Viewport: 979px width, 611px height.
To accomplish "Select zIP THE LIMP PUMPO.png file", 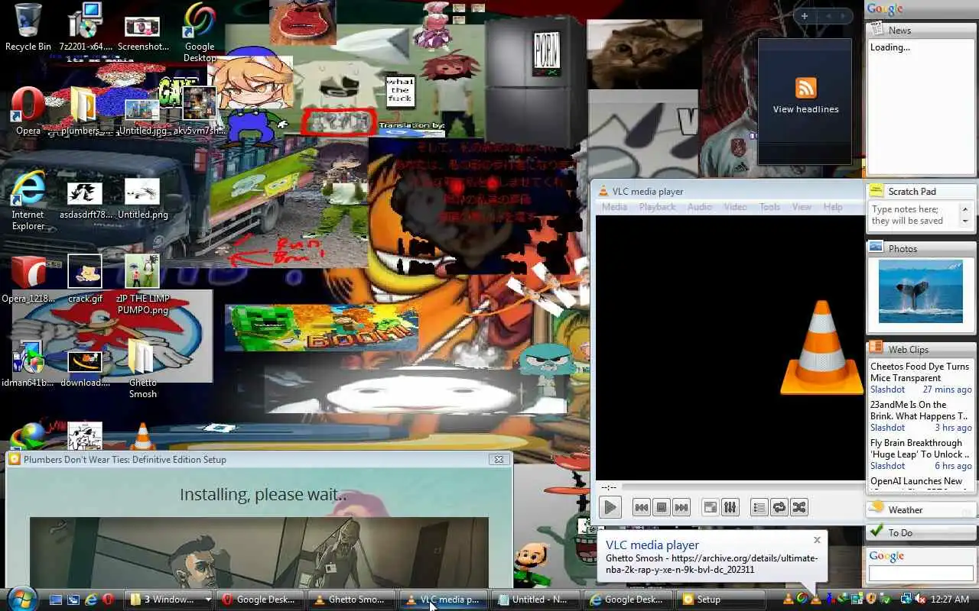I will point(143,284).
